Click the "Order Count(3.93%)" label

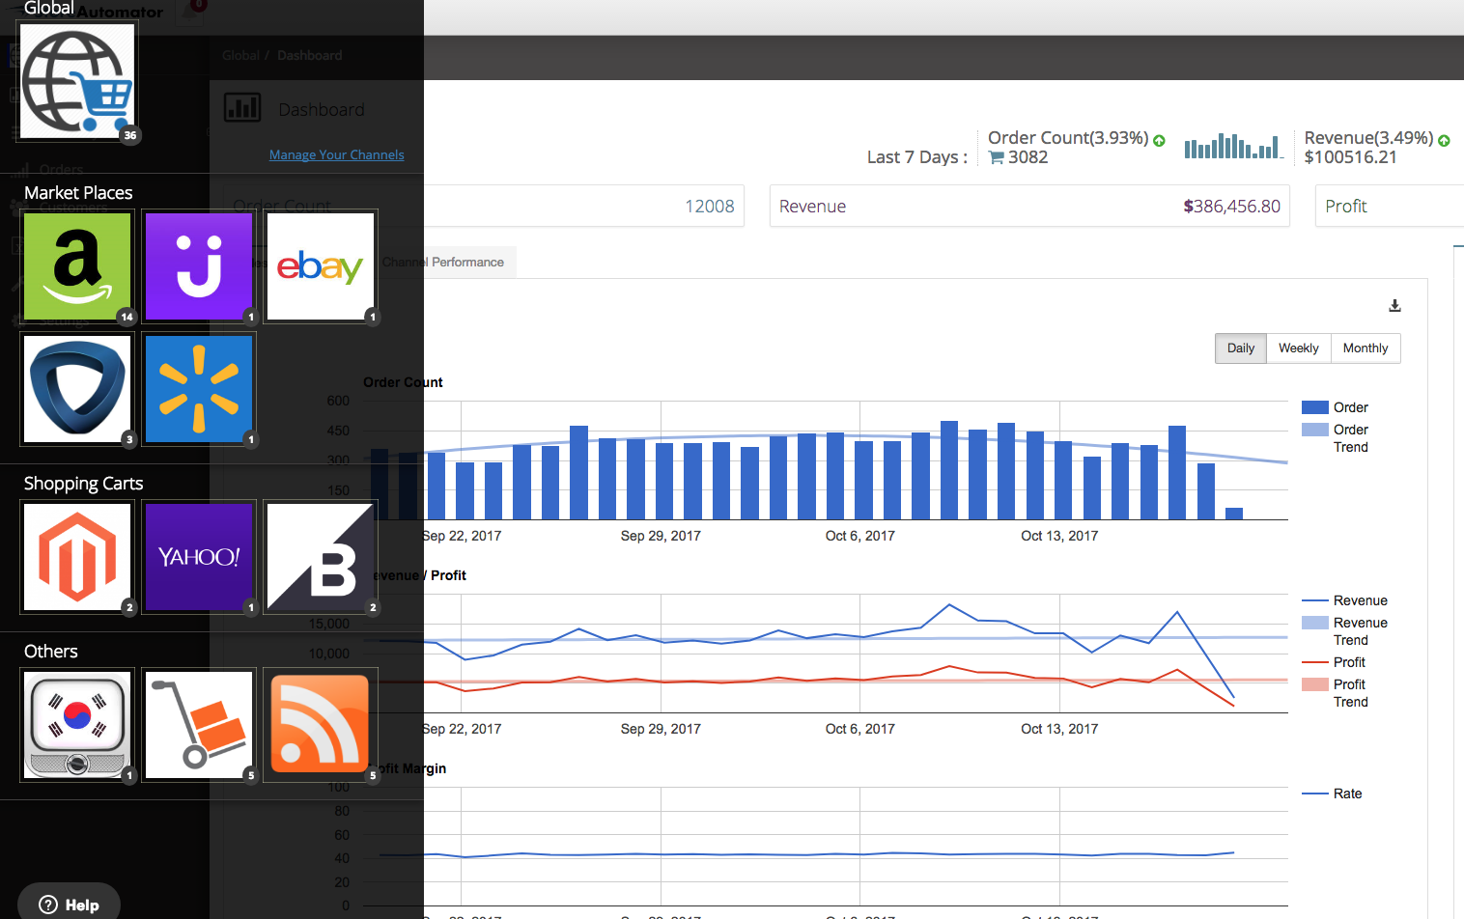1068,138
